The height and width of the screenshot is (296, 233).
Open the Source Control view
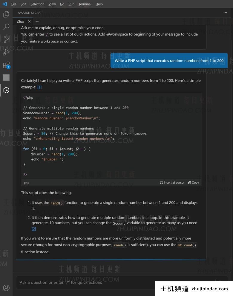point(6,39)
